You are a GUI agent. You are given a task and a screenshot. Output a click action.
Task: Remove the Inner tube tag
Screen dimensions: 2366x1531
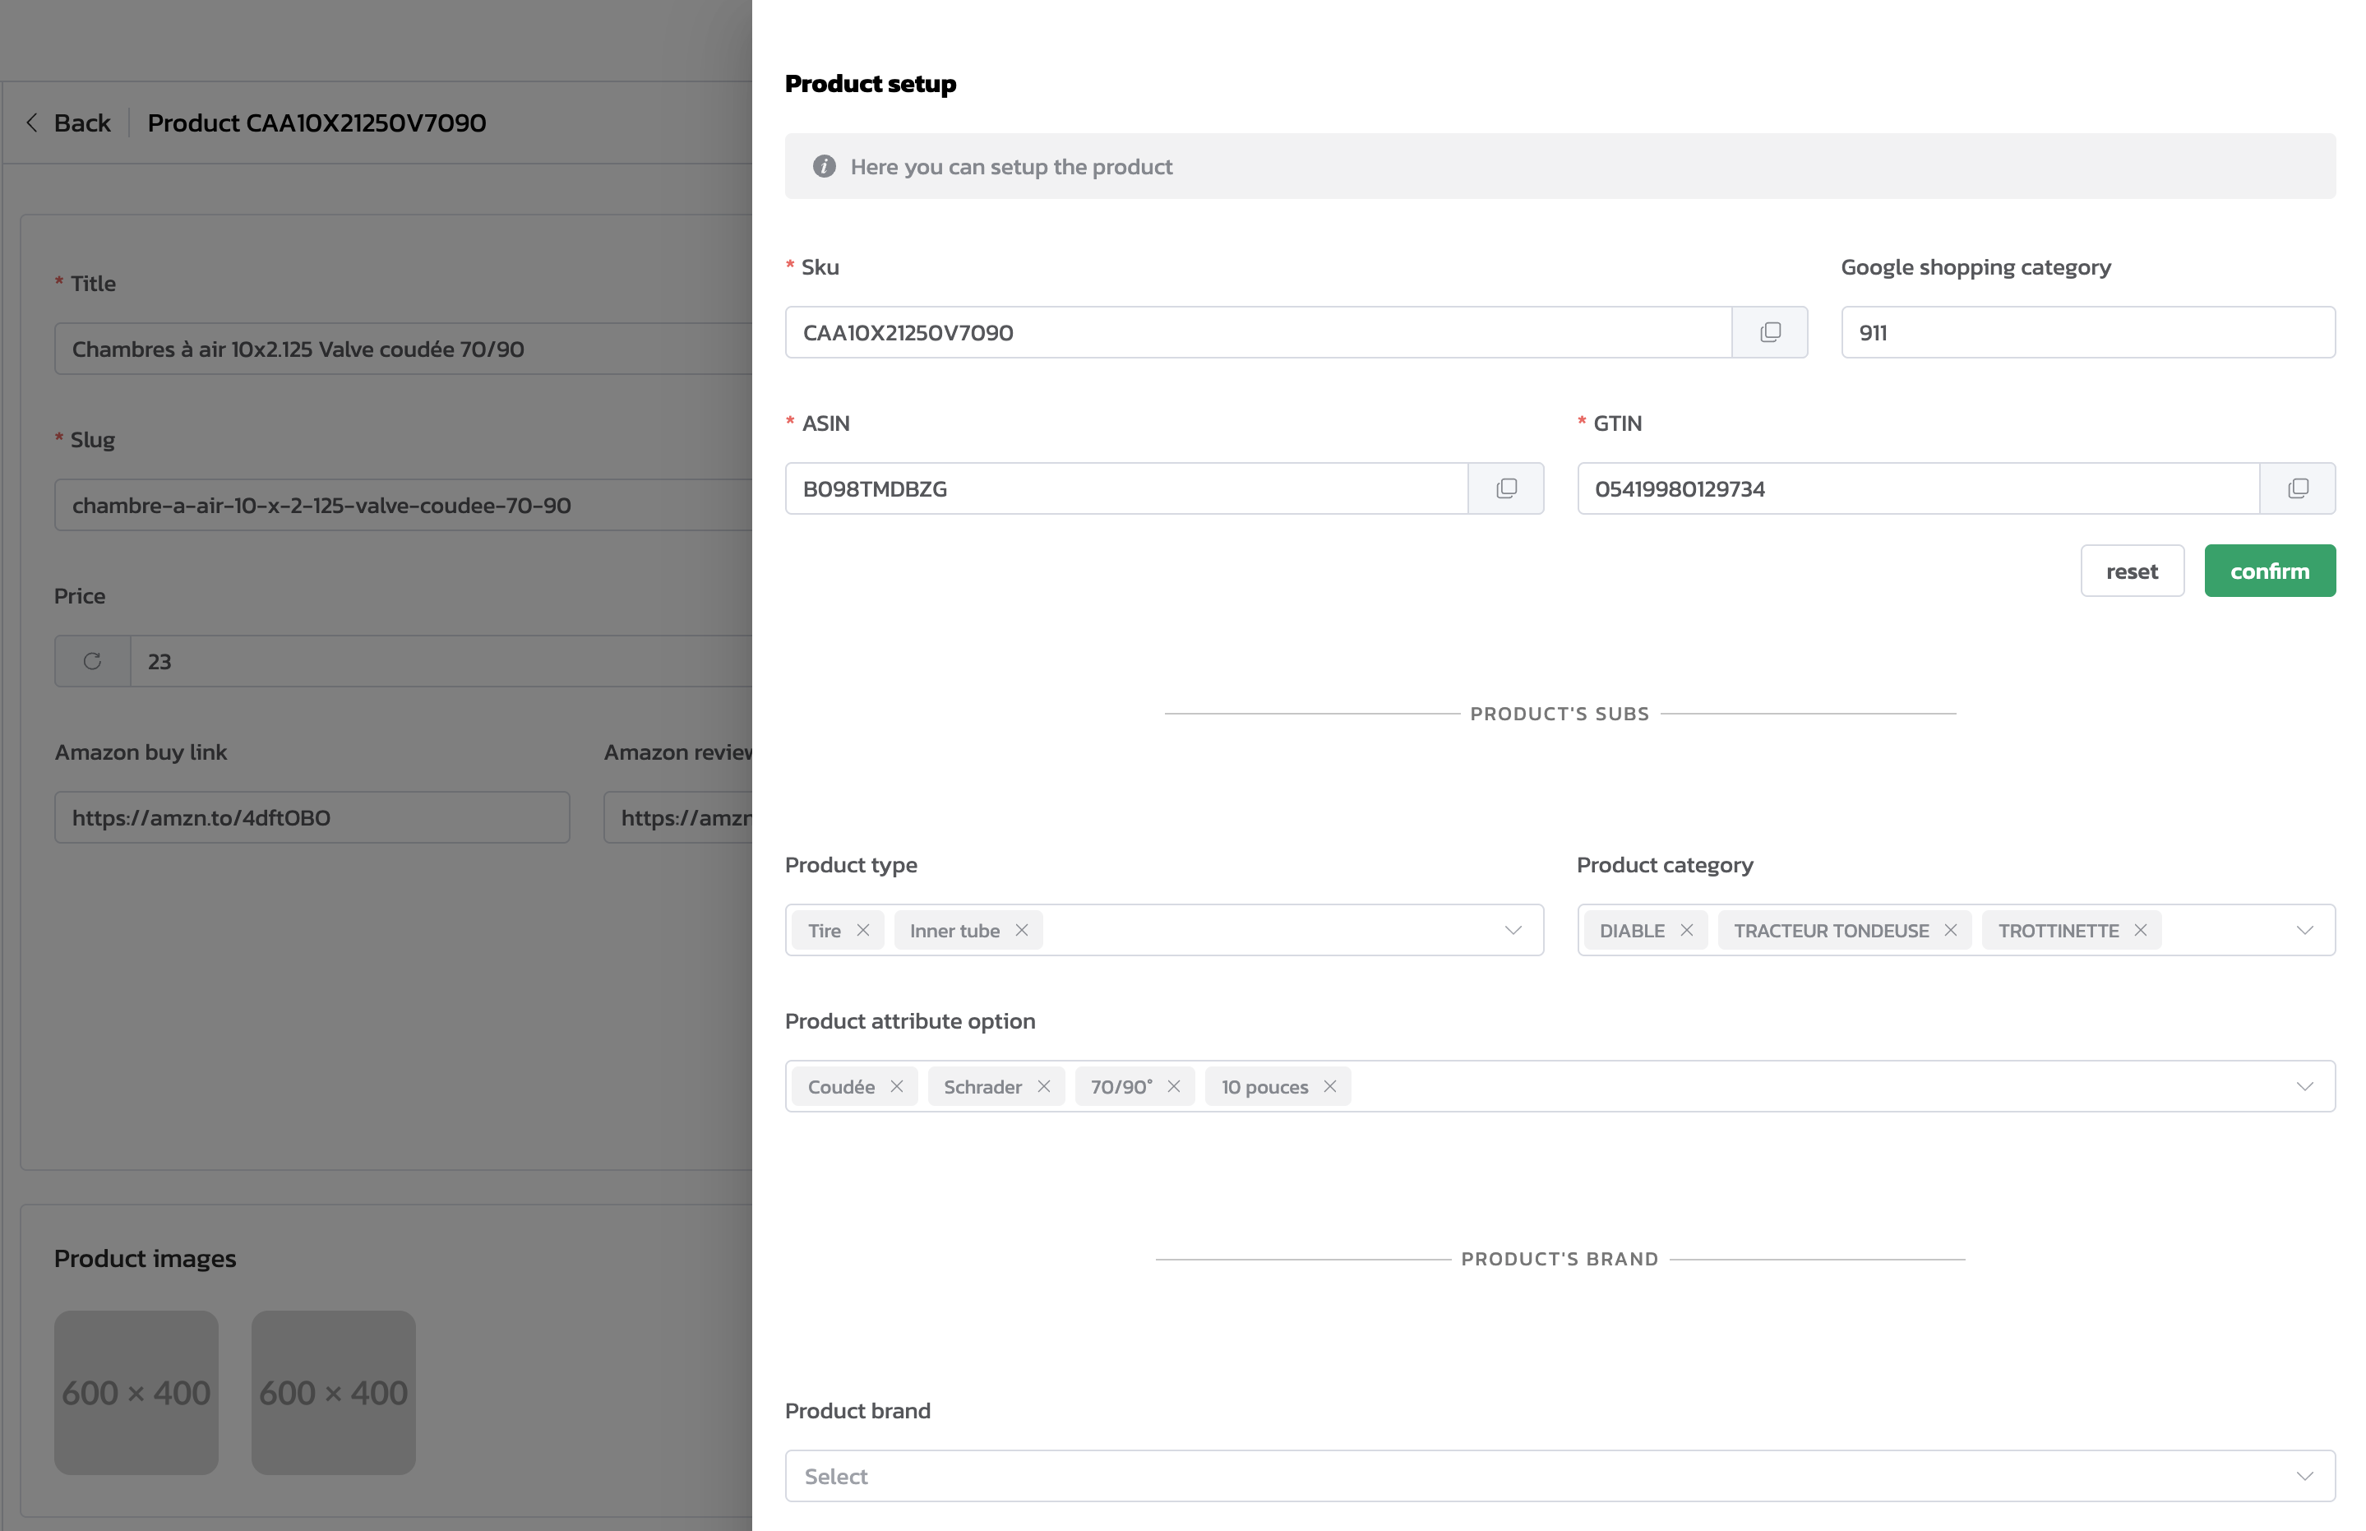[x=1022, y=929]
